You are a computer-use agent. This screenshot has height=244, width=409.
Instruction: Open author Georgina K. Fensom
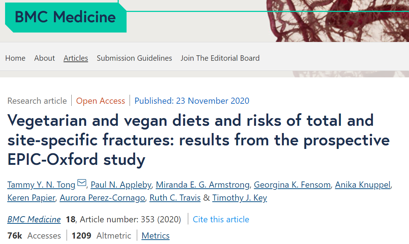click(292, 185)
